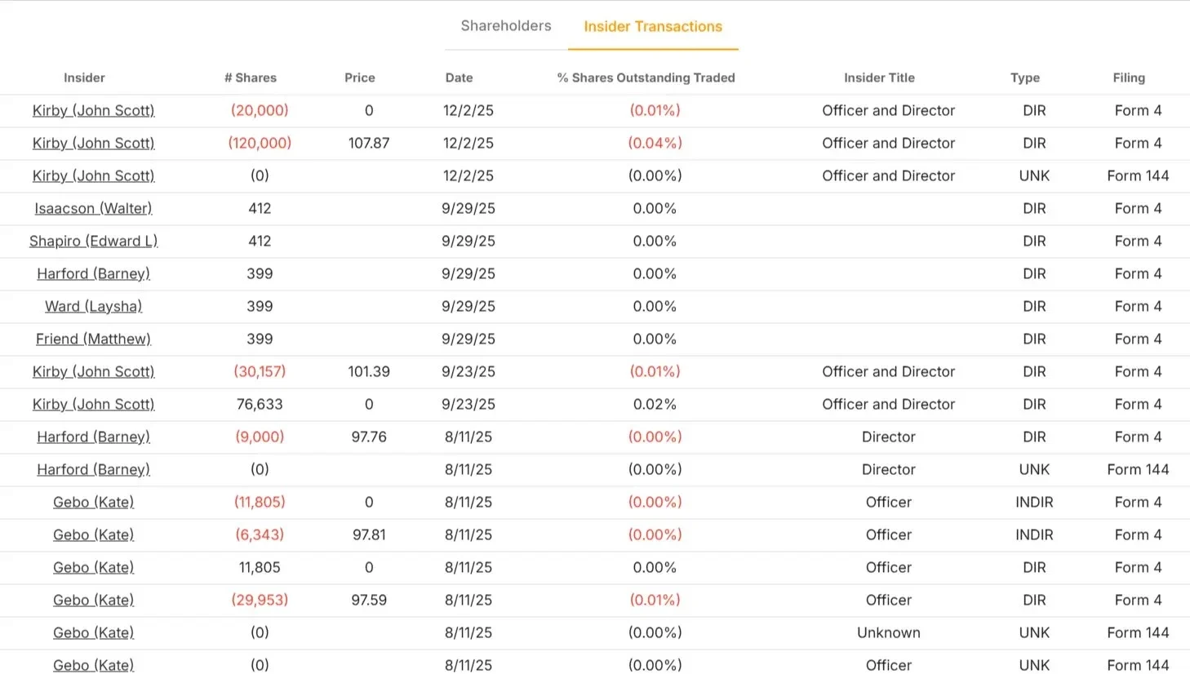Click Kirby link in the 76,633 shares row
The image size is (1190, 674).
pos(93,404)
